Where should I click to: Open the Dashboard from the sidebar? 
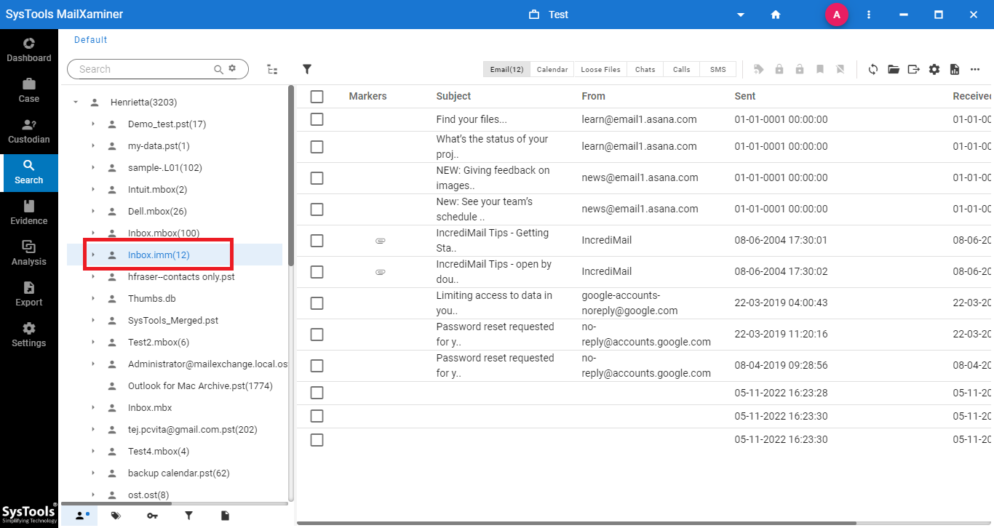click(x=29, y=49)
